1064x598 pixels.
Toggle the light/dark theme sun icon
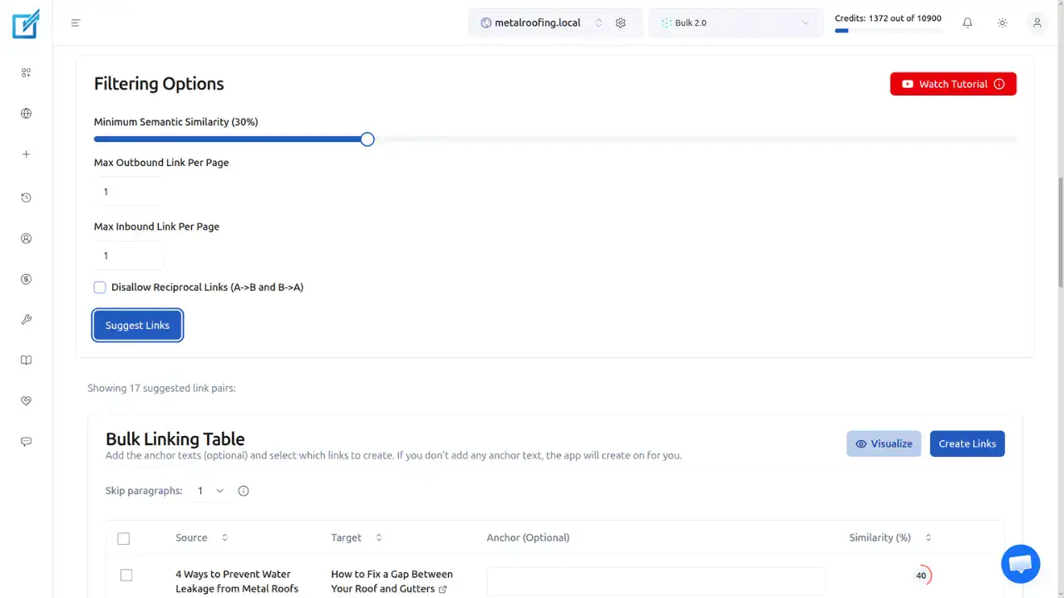click(x=1002, y=23)
